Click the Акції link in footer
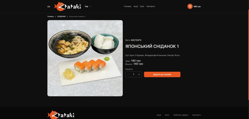 click(159, 115)
